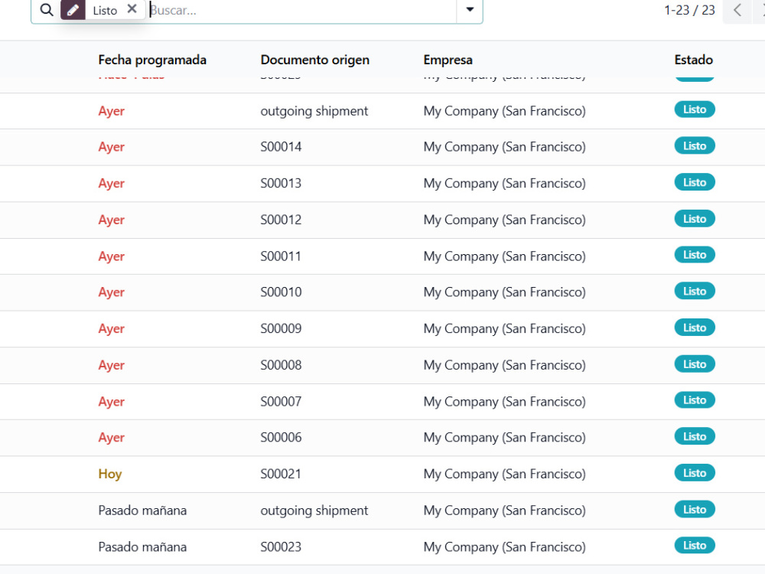This screenshot has height=574, width=765.
Task: Open the S00013 row
Action: tap(382, 184)
